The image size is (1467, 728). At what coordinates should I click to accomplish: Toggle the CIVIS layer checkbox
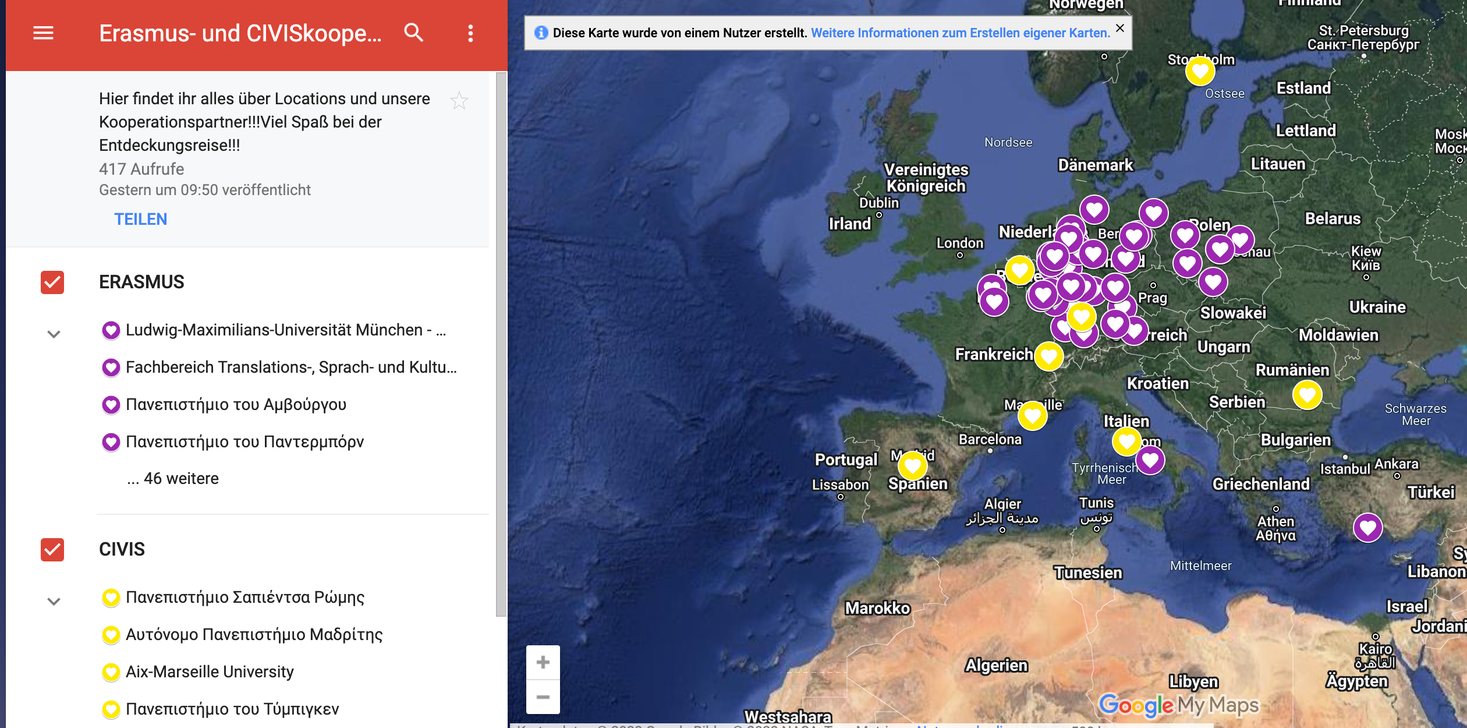[x=52, y=549]
